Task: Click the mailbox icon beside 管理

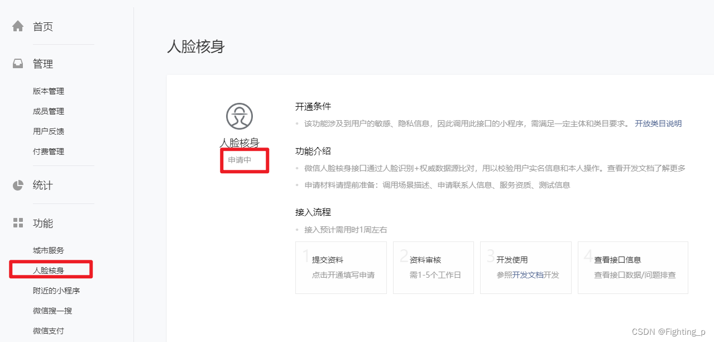Action: (x=17, y=63)
